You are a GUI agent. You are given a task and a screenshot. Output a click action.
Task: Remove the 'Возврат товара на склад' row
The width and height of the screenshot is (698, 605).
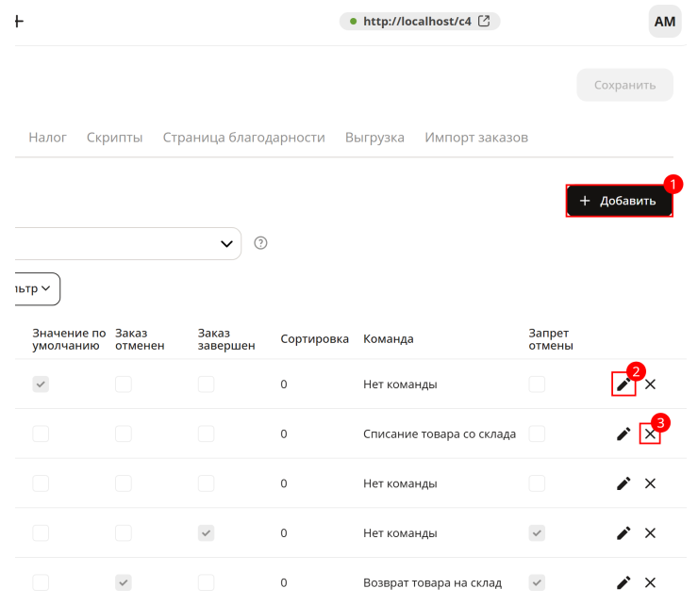[x=650, y=582]
